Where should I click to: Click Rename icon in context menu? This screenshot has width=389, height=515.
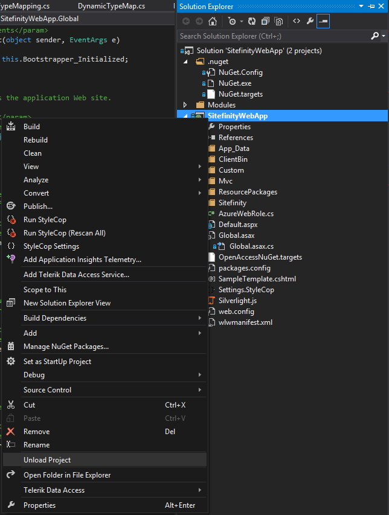pos(11,445)
